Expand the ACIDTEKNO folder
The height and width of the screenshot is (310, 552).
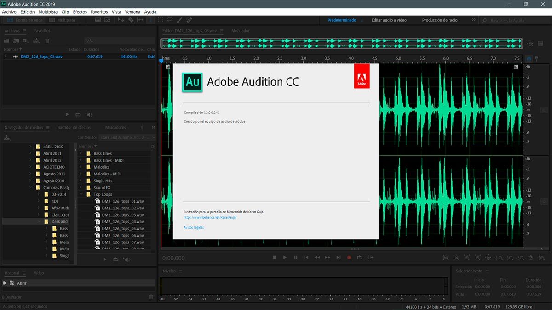[30, 167]
